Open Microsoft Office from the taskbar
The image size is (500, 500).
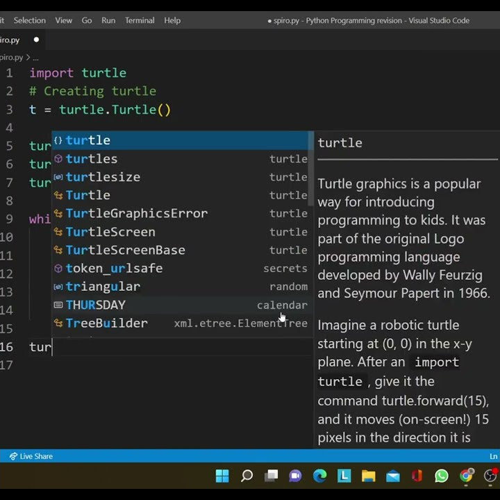417,476
